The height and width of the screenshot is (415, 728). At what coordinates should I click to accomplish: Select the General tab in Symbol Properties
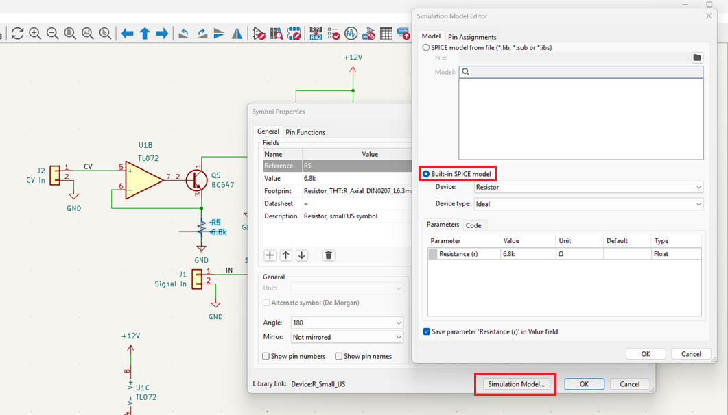pos(268,131)
